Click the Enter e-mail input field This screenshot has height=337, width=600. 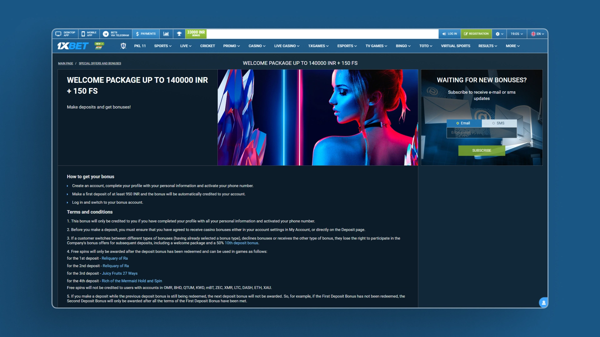pyautogui.click(x=481, y=133)
